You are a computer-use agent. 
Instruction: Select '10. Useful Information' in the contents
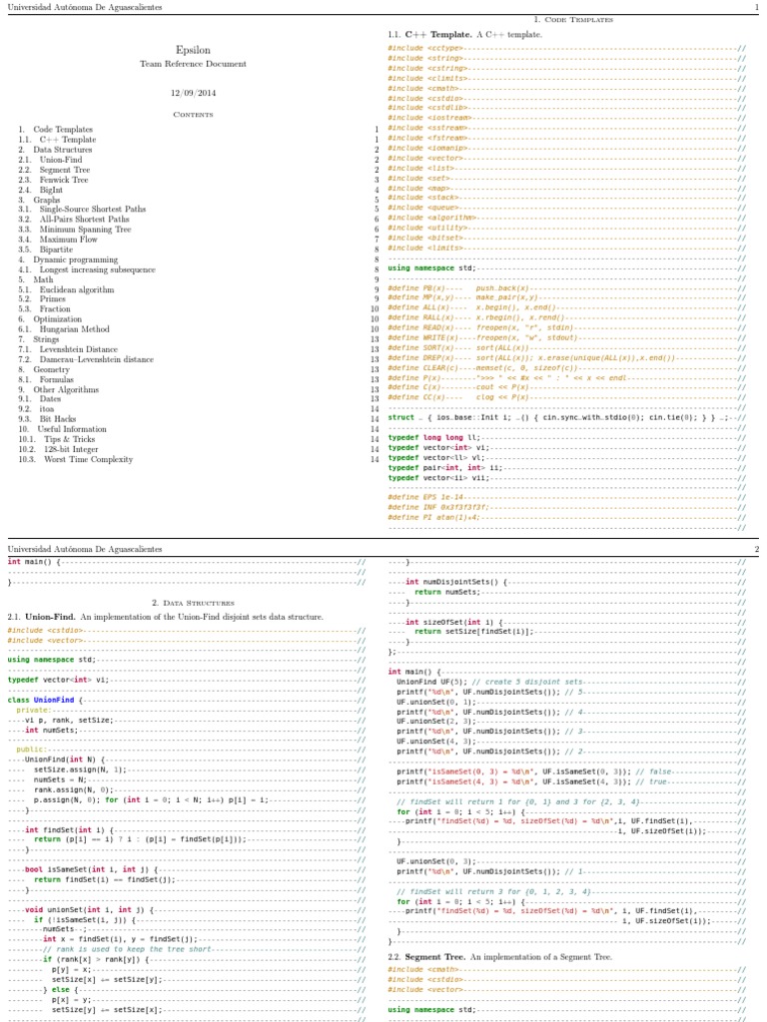pos(63,429)
